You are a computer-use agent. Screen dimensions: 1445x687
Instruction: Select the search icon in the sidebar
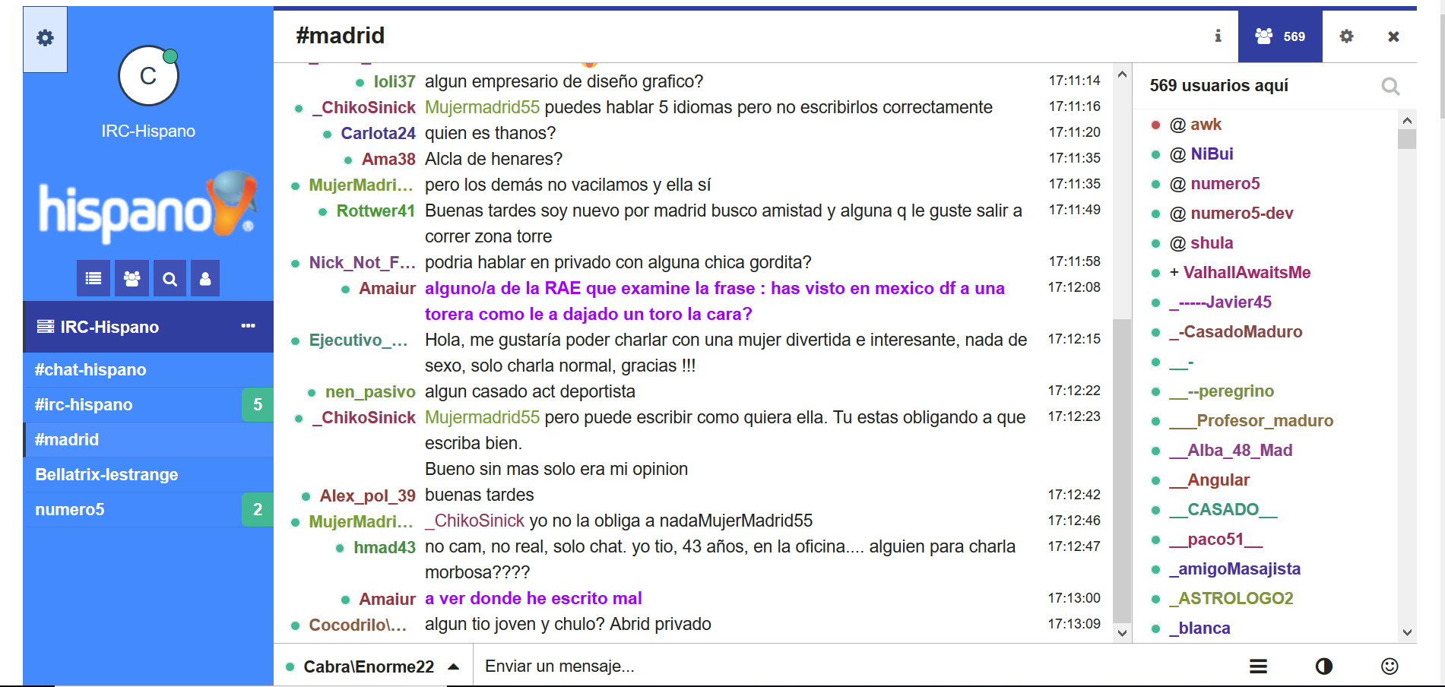click(169, 278)
